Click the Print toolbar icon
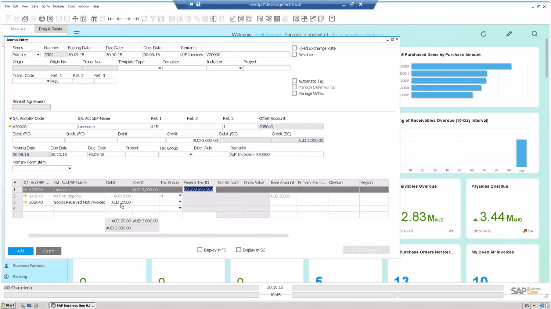The image size is (551, 309). [x=17, y=19]
